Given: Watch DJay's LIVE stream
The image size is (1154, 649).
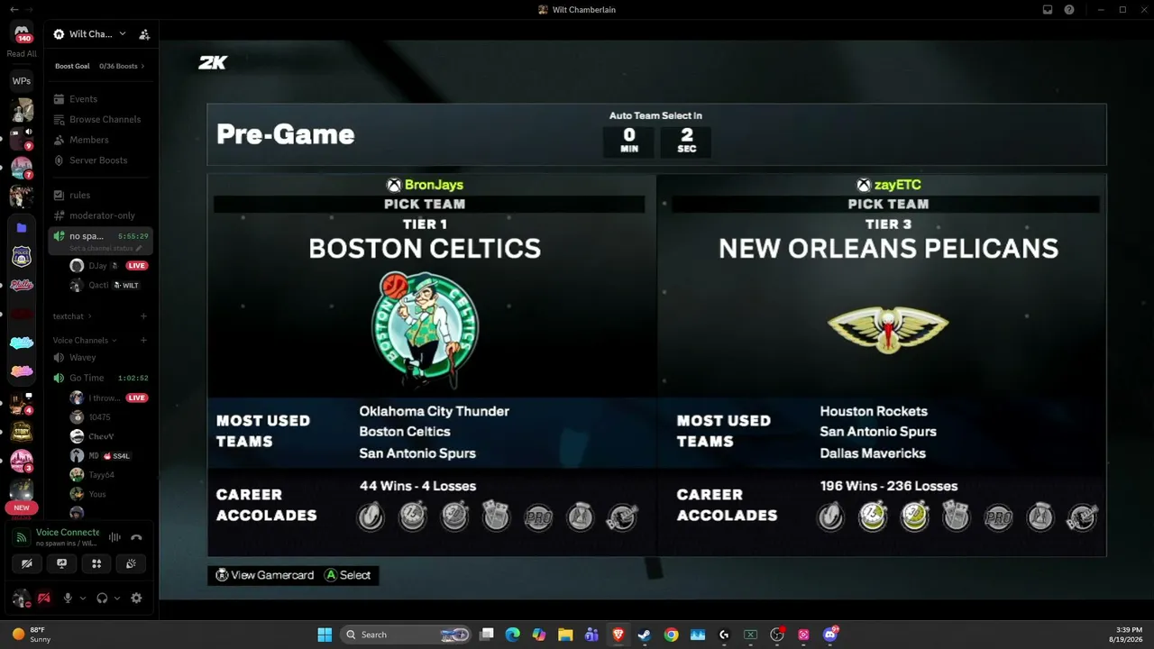Looking at the screenshot, I should pyautogui.click(x=137, y=266).
